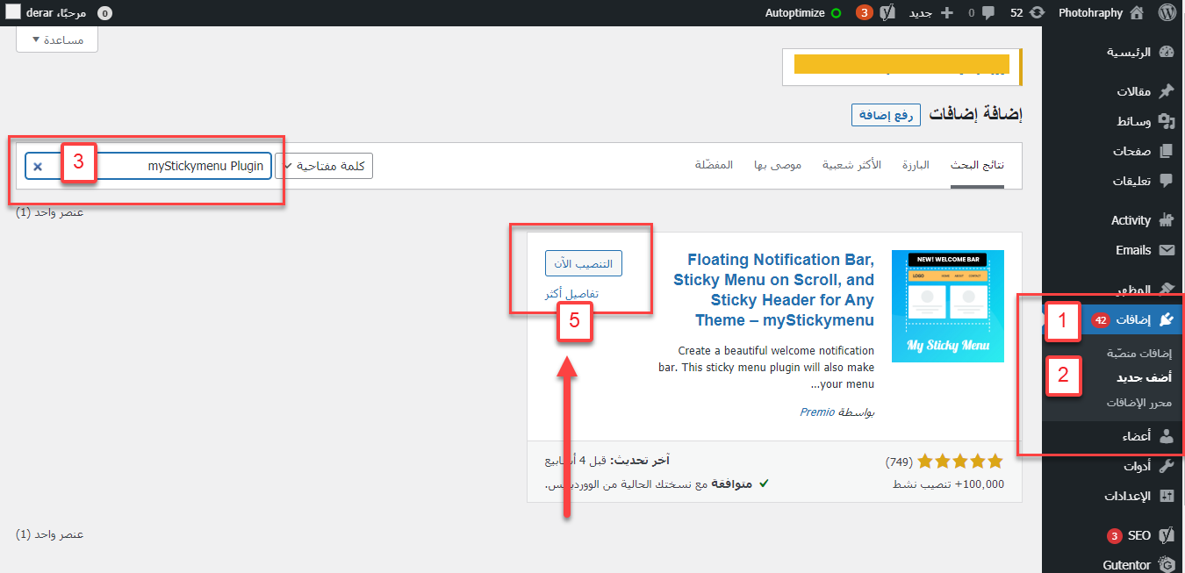Open the أعضاء users menu
This screenshot has height=573, width=1185.
(x=1113, y=436)
